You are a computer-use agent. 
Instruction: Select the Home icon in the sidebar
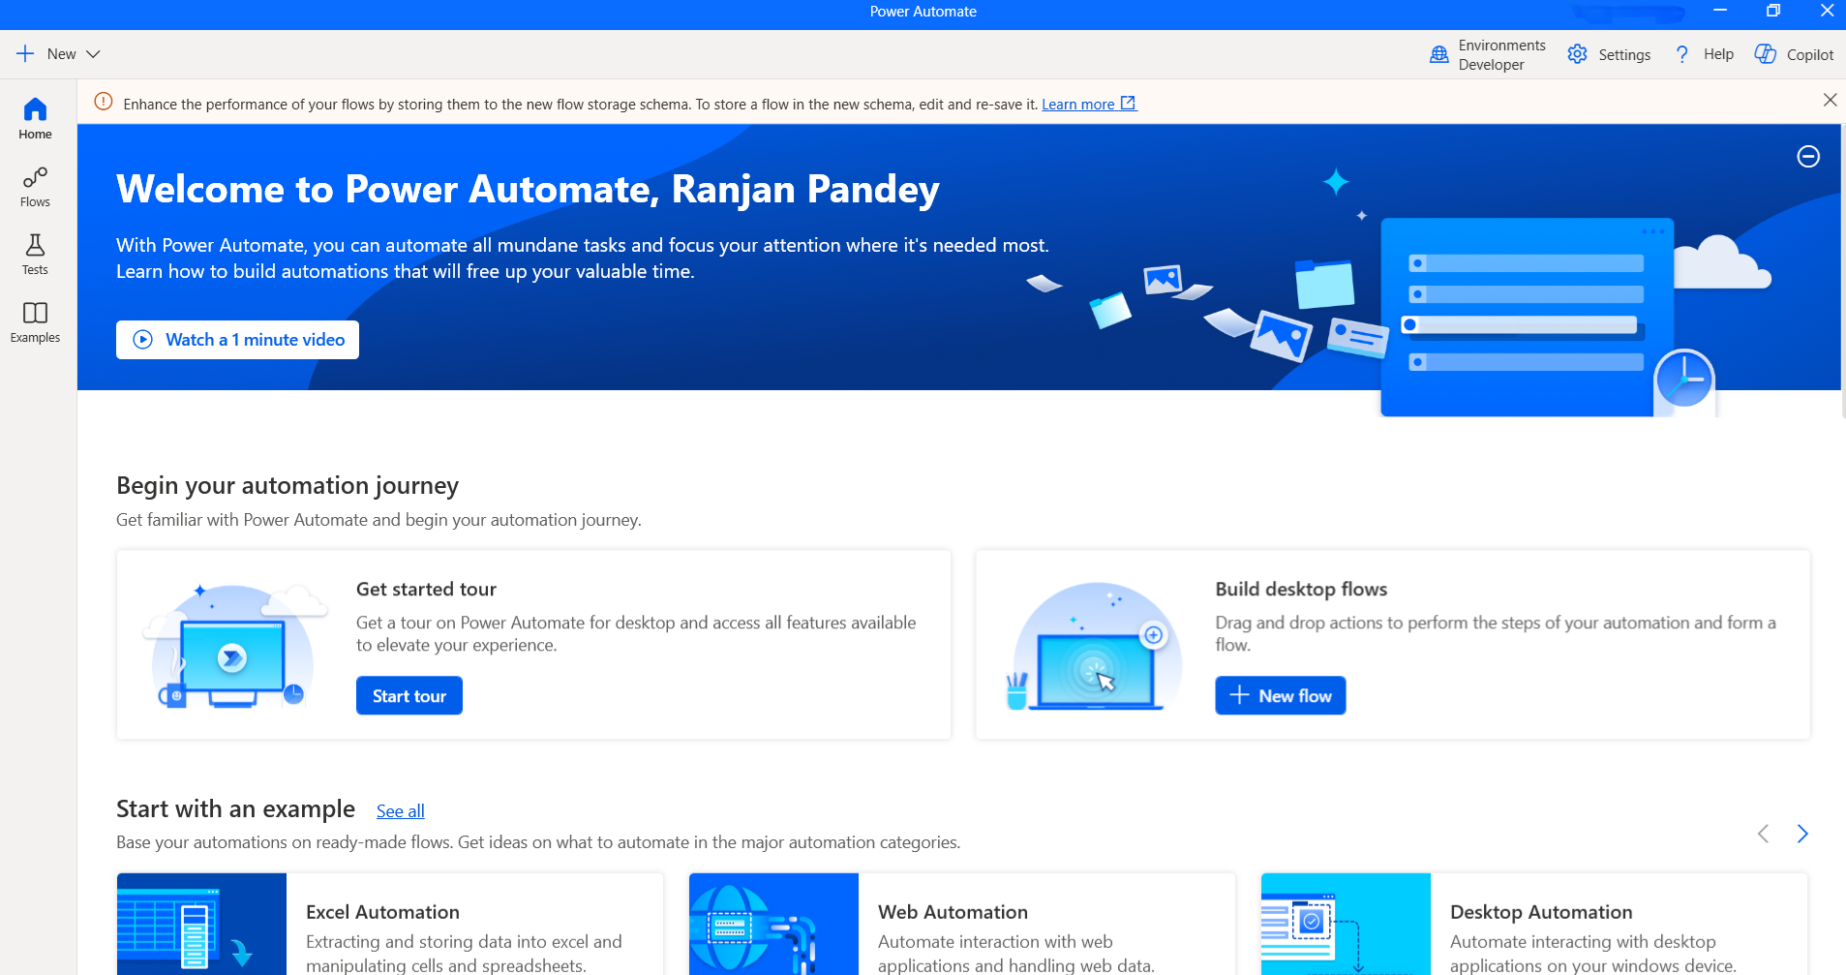(x=35, y=118)
